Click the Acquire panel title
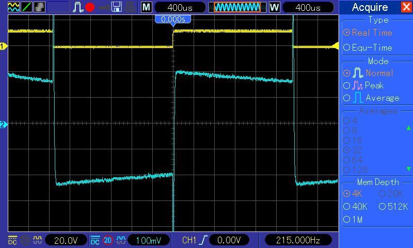 370,7
